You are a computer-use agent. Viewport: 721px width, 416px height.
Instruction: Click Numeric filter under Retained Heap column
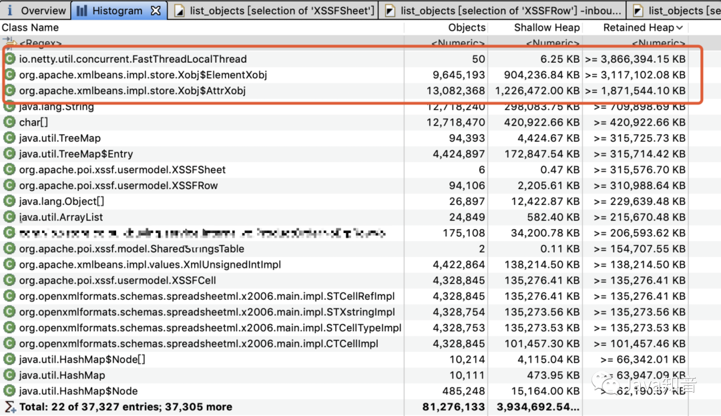658,43
